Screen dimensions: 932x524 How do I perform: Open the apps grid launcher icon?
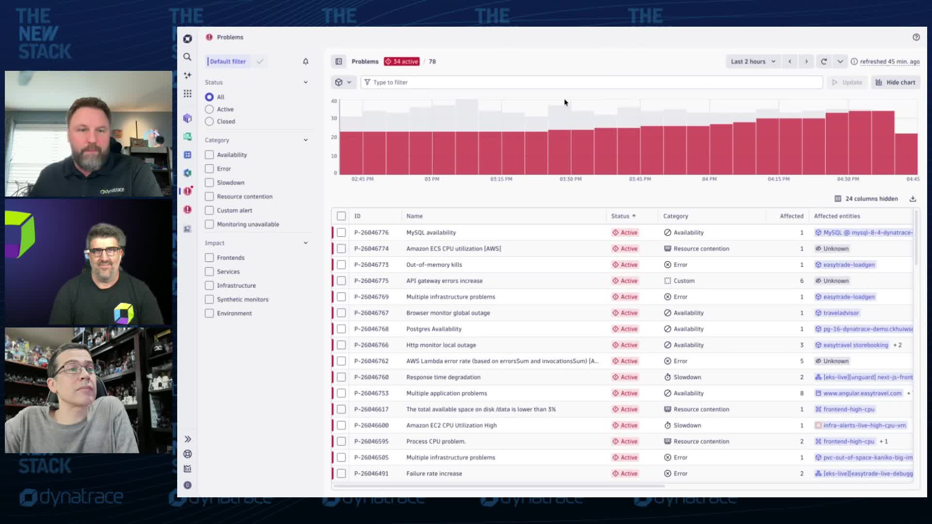(x=187, y=94)
